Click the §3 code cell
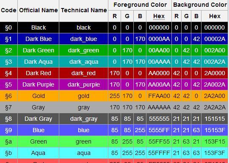 pos(8,62)
